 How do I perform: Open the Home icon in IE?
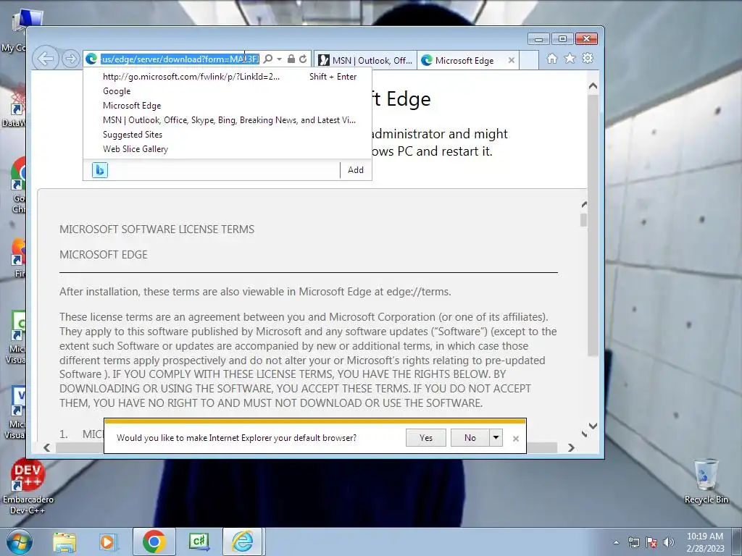pyautogui.click(x=551, y=59)
